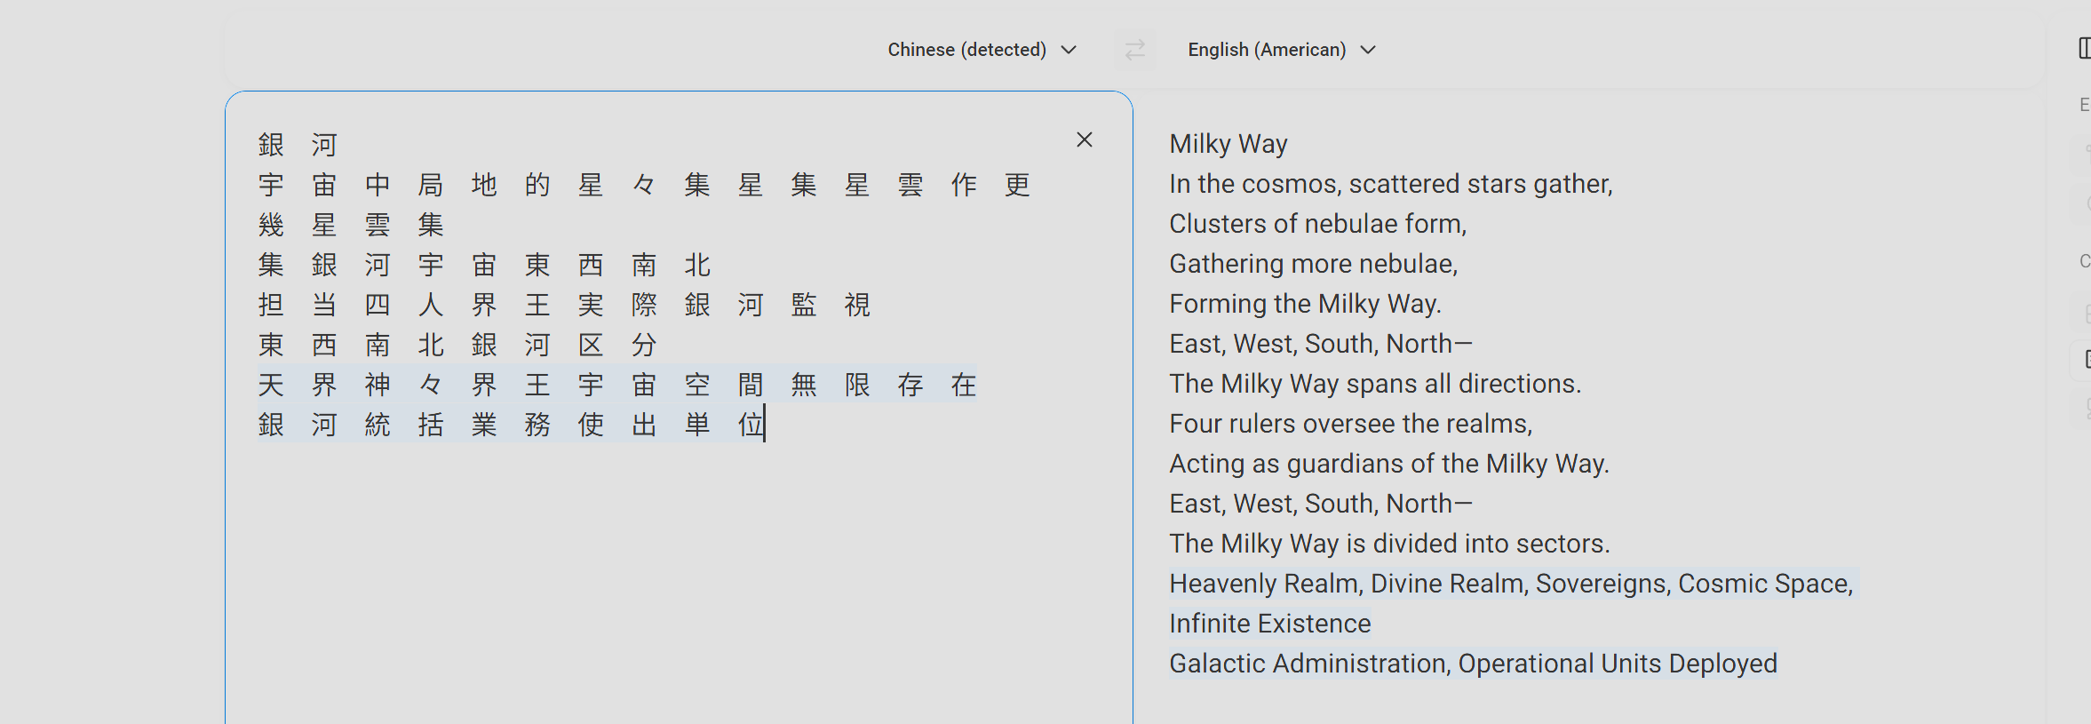Viewport: 2091px width, 724px height.
Task: Click "Clusters of nebulae form," in translation
Action: point(1318,224)
